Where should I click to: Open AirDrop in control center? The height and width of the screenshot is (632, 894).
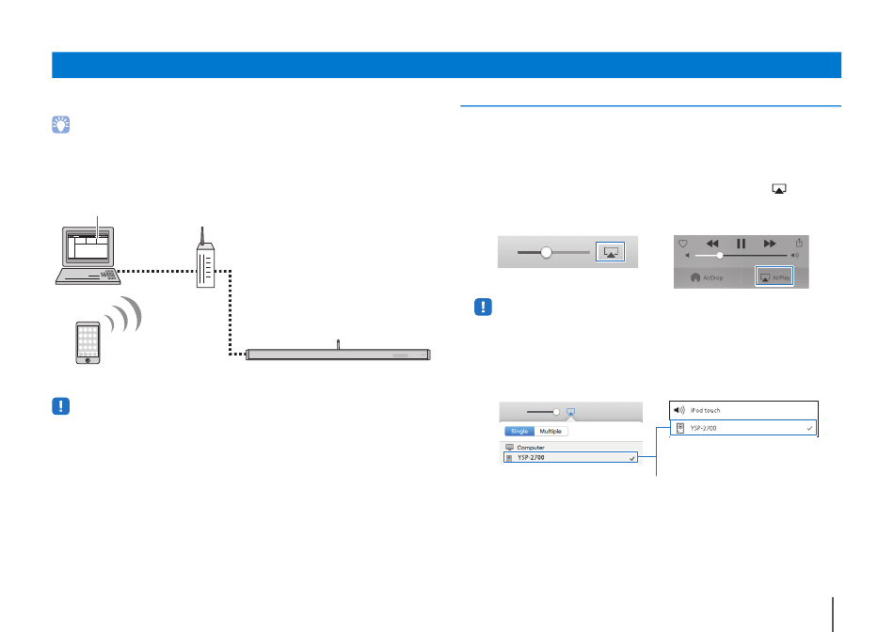(x=707, y=277)
